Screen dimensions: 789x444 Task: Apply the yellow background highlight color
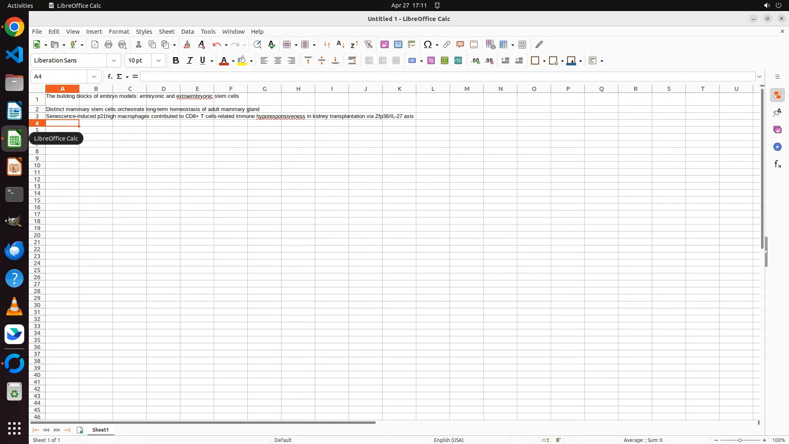pos(242,60)
